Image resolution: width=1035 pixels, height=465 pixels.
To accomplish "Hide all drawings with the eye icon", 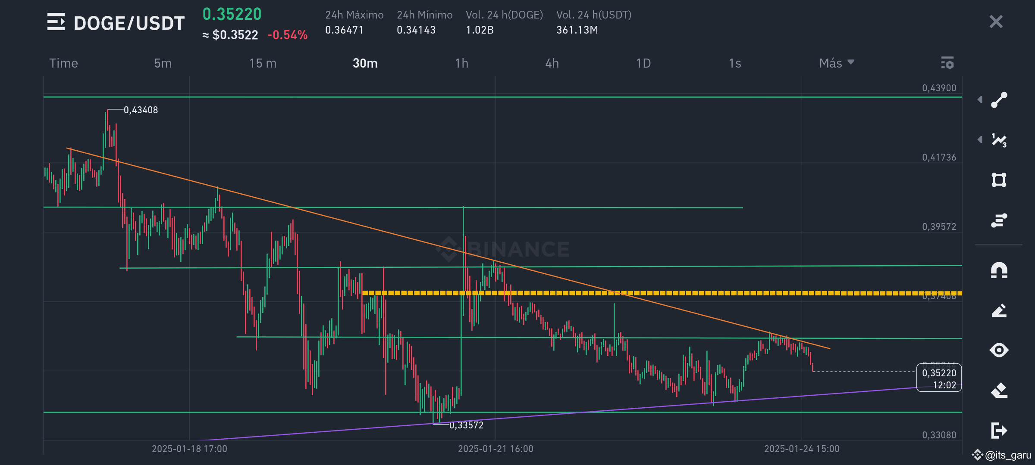I will pos(999,350).
